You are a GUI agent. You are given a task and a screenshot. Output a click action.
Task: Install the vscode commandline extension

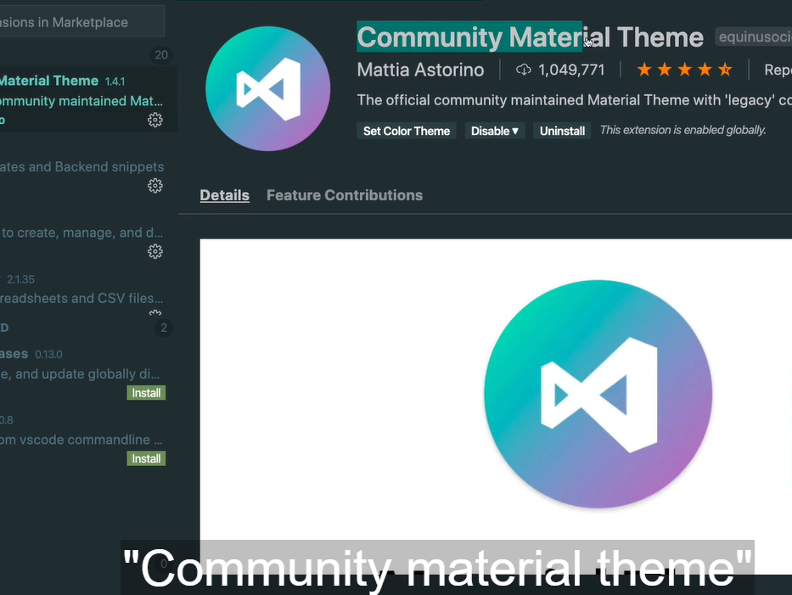point(146,458)
